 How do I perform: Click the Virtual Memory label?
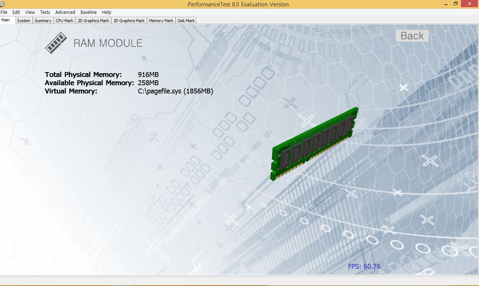coord(71,91)
